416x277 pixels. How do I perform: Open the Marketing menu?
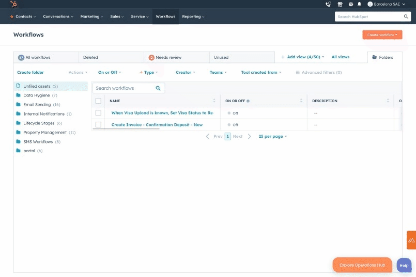coord(91,17)
